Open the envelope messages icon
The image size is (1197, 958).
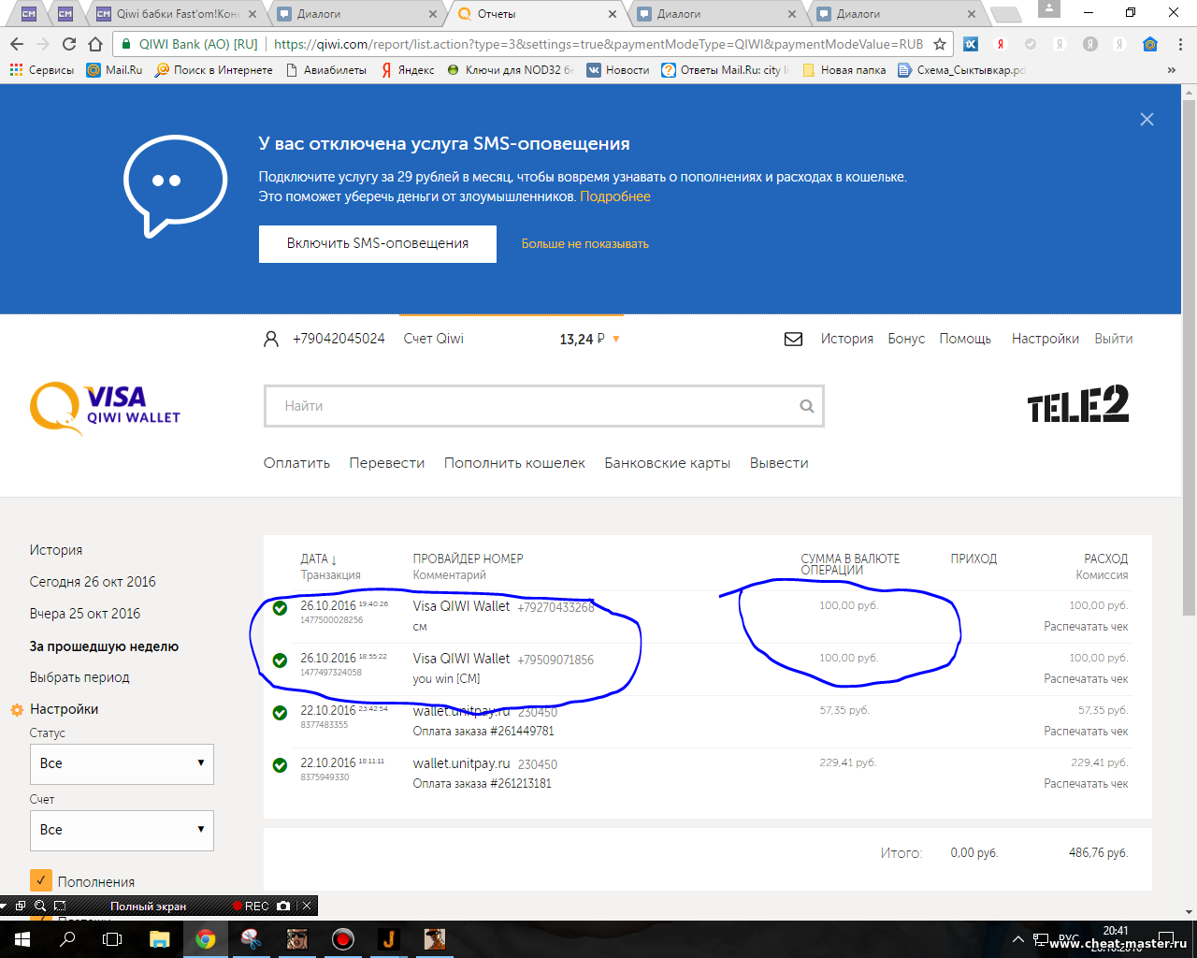coord(793,340)
